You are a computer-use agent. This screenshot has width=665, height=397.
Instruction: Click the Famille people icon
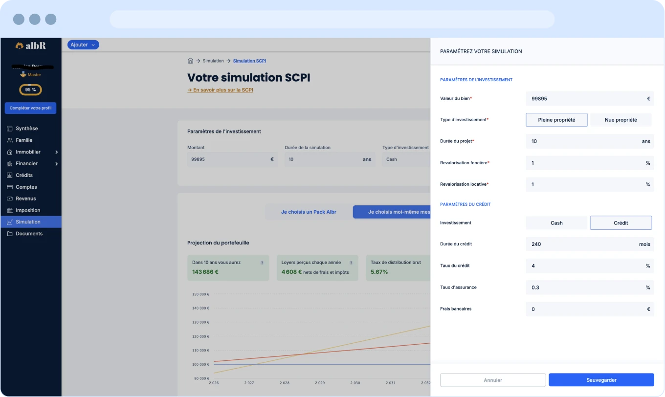coord(10,140)
